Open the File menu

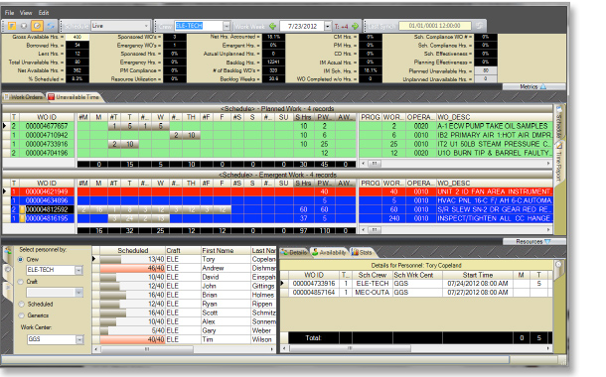9,13
